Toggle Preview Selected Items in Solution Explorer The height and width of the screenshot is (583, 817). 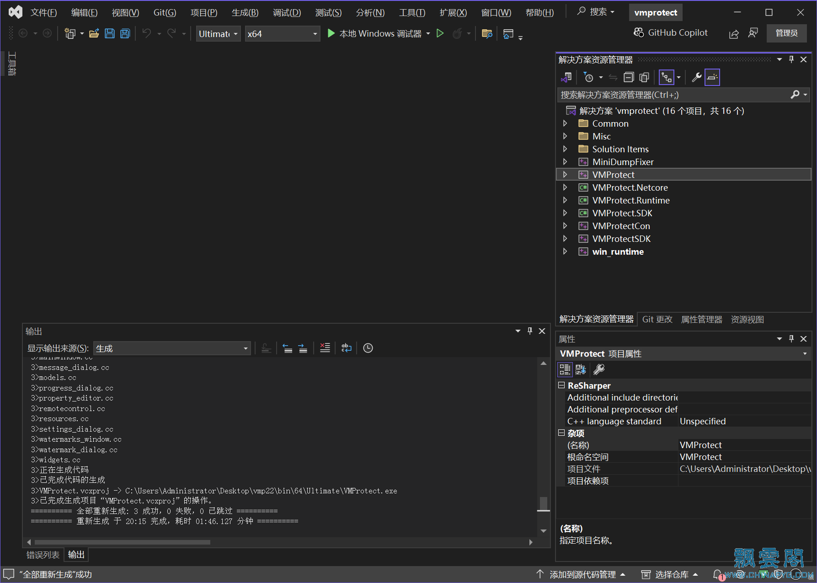pyautogui.click(x=712, y=77)
